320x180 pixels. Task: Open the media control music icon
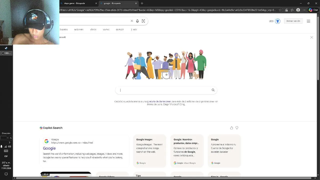pos(286,10)
